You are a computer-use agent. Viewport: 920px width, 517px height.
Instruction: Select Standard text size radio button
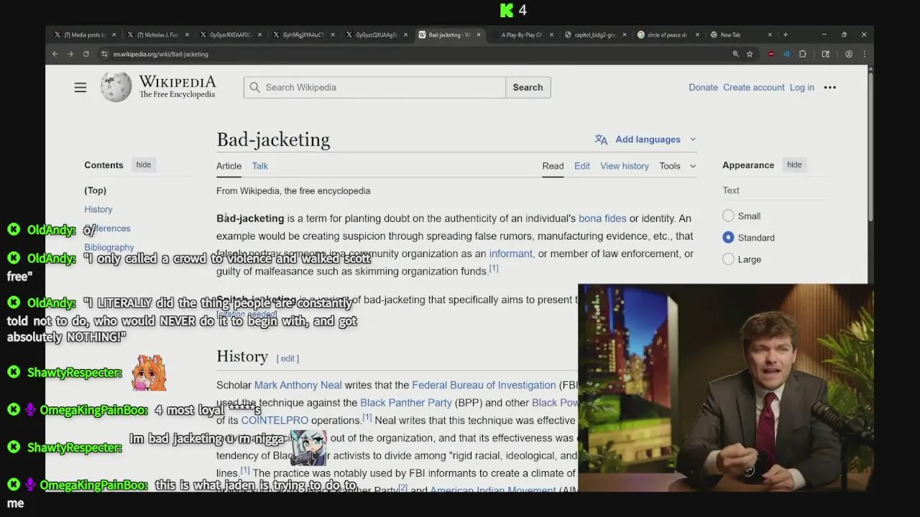coord(728,237)
